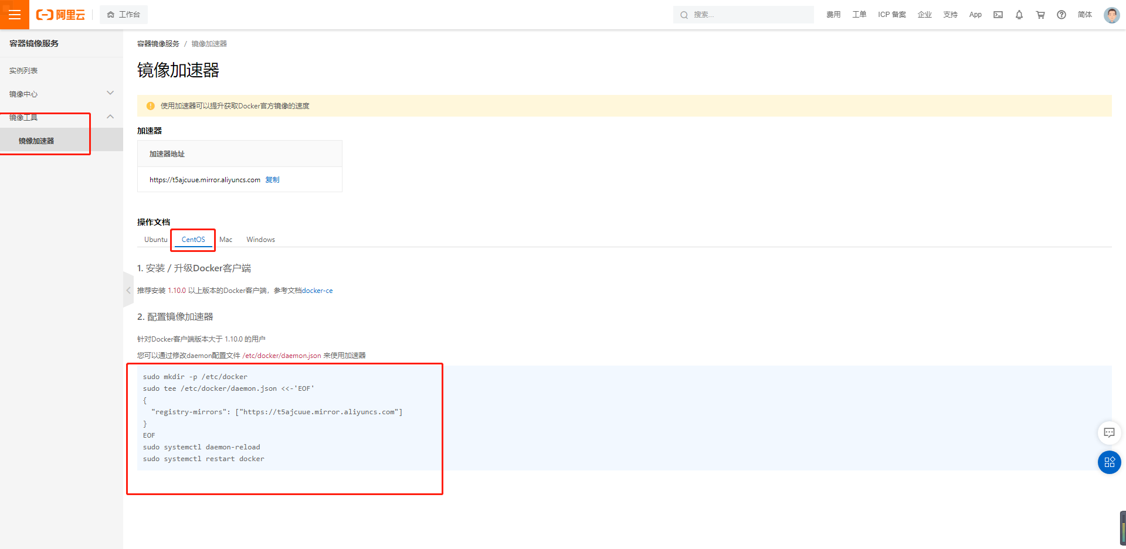1126x549 pixels.
Task: Click the page vertical scrollbar
Action: (x=1122, y=527)
